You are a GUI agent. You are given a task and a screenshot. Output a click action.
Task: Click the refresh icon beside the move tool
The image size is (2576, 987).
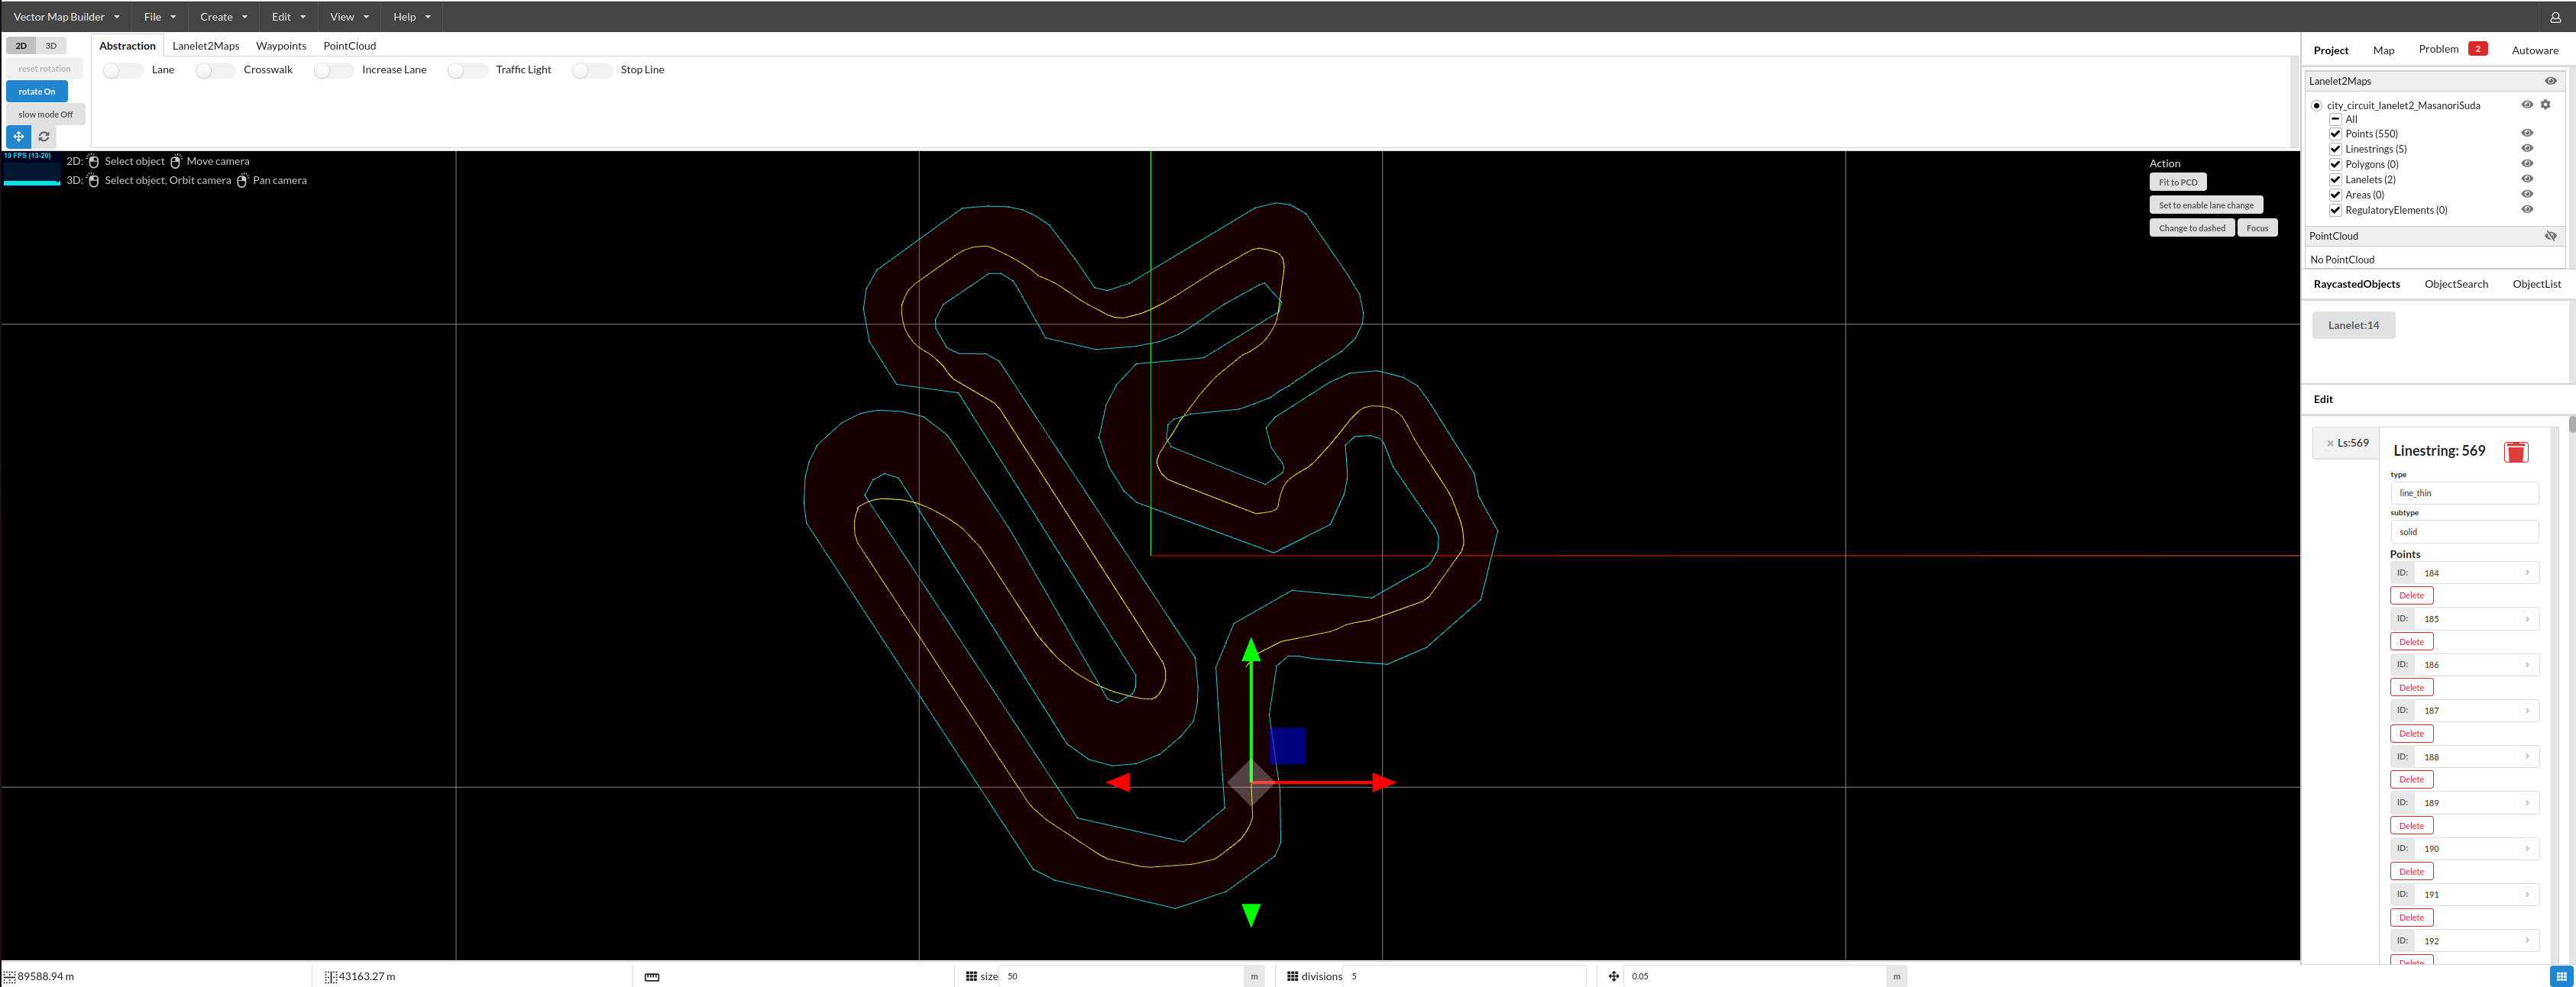tap(43, 137)
